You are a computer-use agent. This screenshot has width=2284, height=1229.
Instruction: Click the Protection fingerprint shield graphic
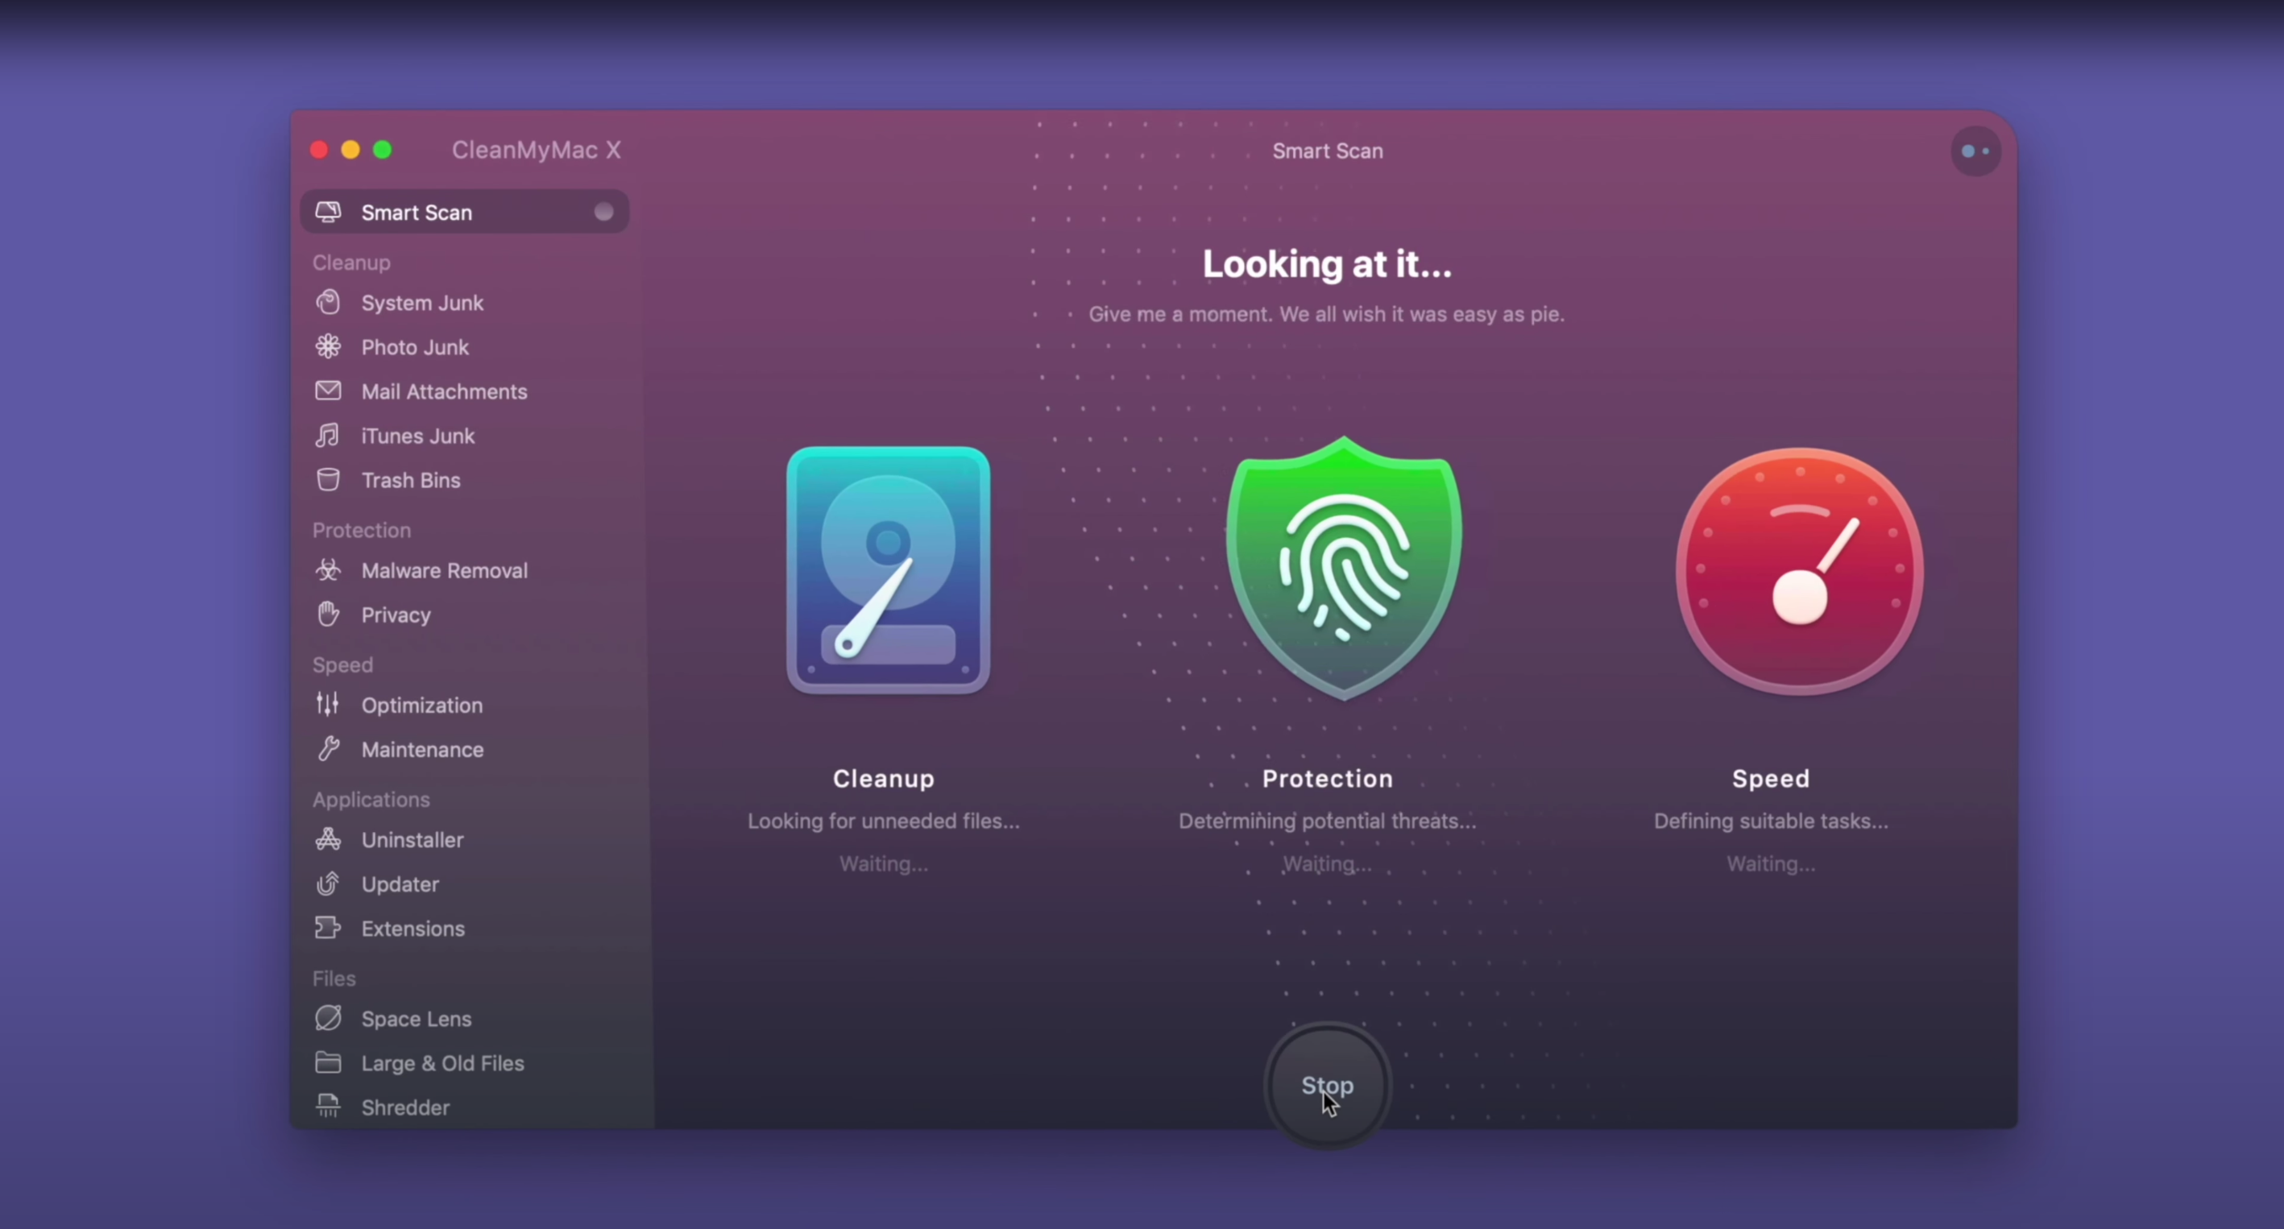pos(1343,569)
